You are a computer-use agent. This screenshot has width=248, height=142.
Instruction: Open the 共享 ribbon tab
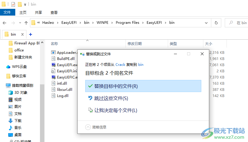[38, 13]
